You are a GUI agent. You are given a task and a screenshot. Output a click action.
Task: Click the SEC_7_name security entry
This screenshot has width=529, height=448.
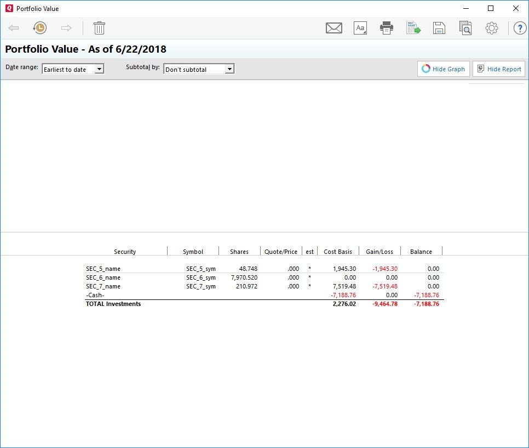[x=103, y=286]
